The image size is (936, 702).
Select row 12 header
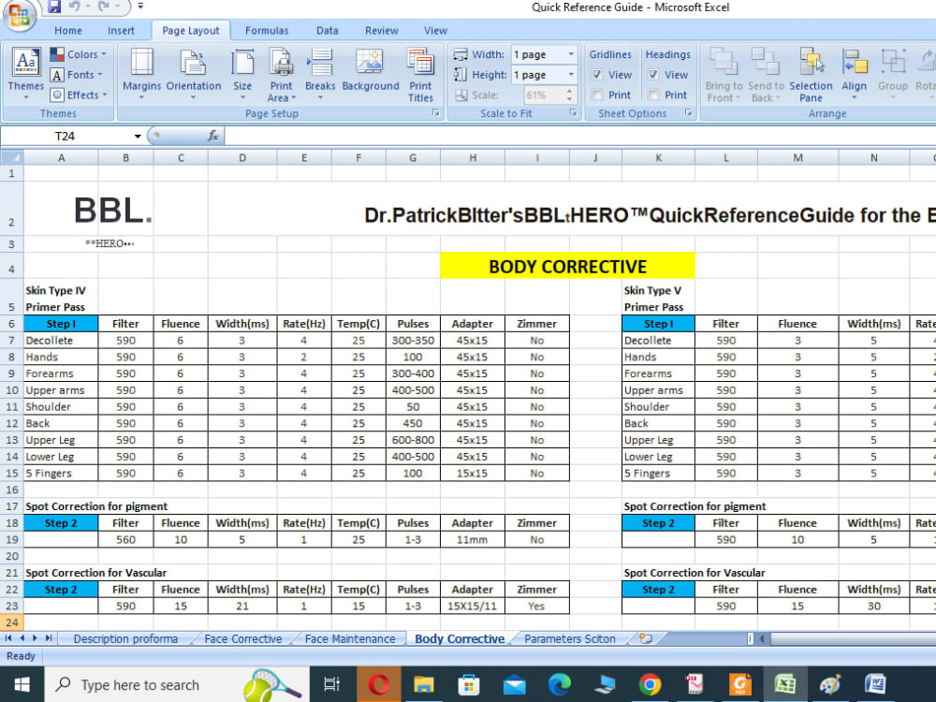[x=12, y=423]
